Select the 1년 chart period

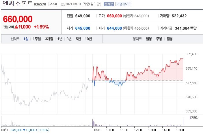[60, 39]
